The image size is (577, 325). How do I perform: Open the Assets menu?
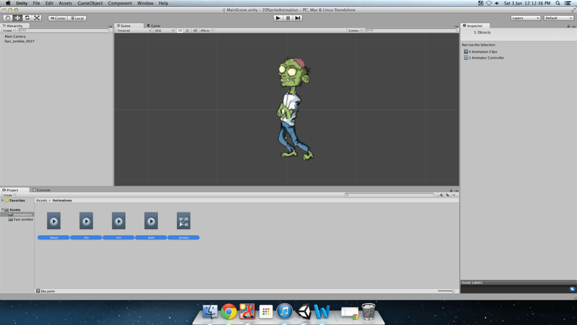coord(65,3)
